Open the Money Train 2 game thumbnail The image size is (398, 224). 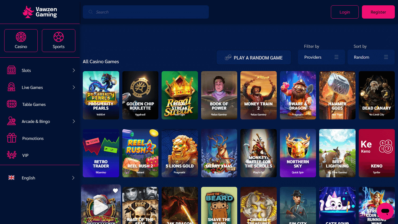258,95
